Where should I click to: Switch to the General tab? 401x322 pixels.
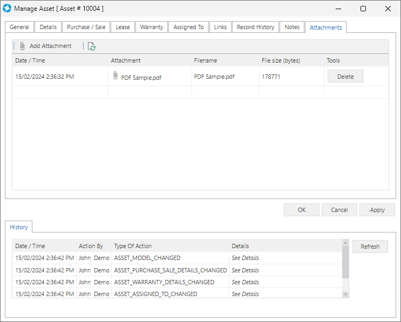point(19,27)
